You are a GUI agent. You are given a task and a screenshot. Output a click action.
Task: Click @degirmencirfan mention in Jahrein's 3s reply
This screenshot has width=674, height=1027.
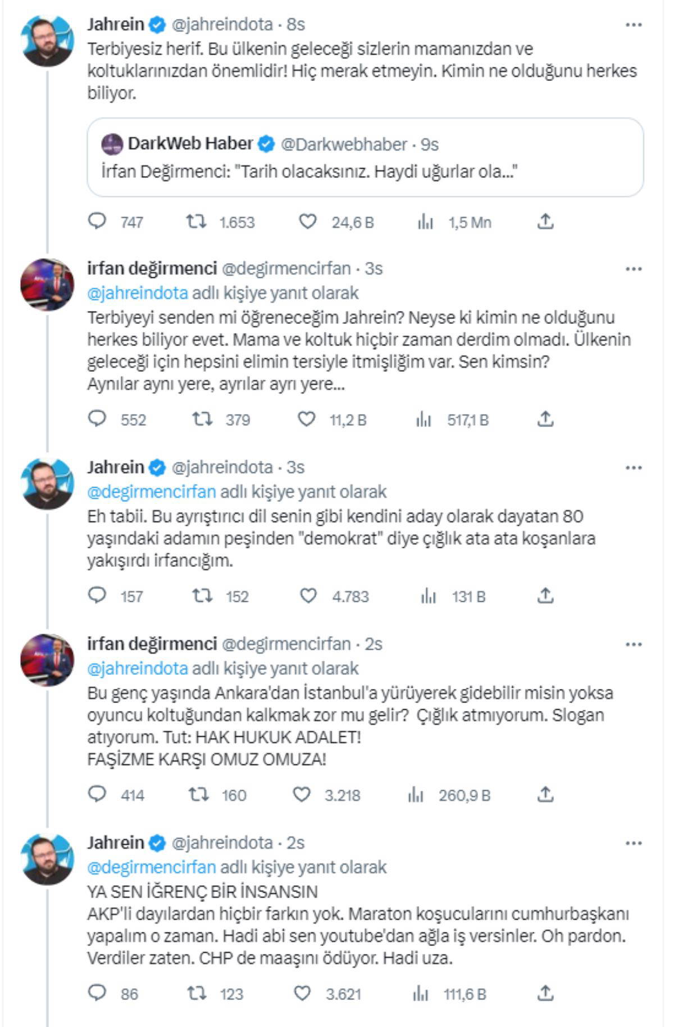pos(152,492)
